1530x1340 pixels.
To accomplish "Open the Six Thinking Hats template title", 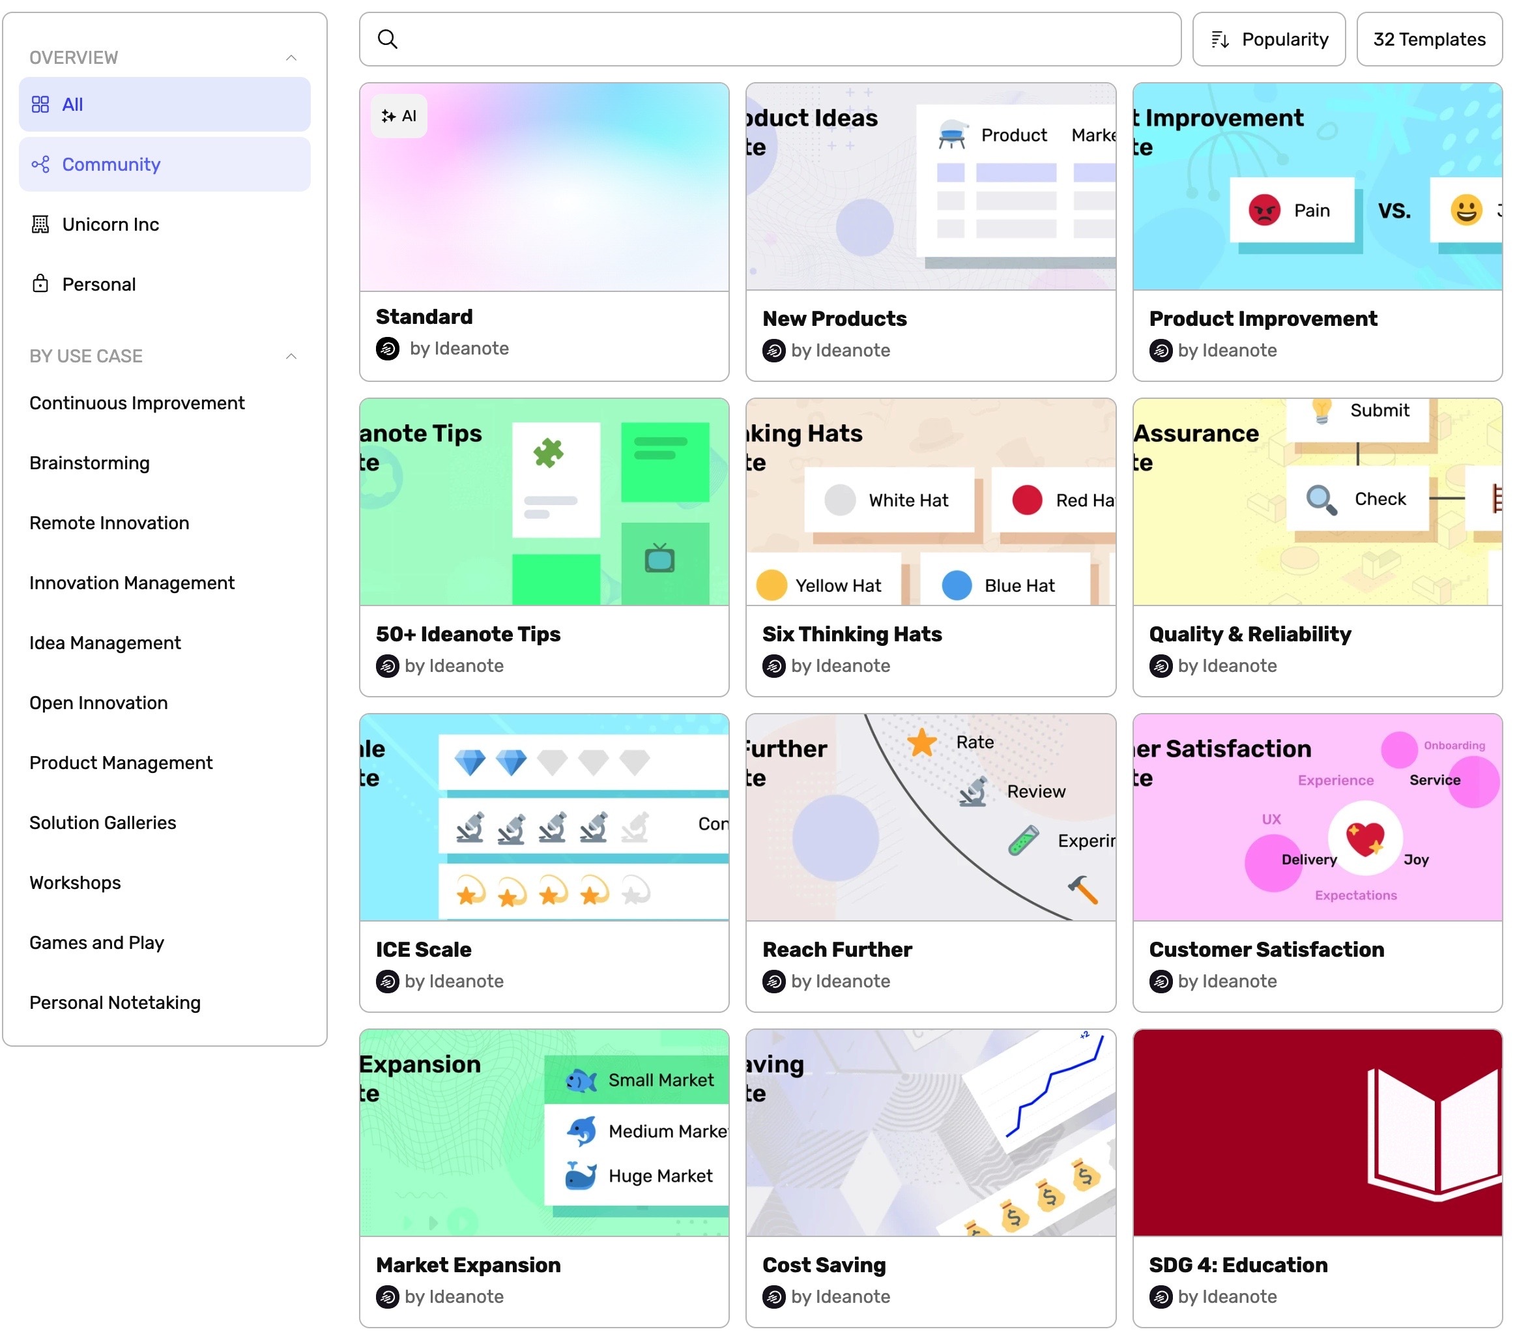I will point(851,634).
